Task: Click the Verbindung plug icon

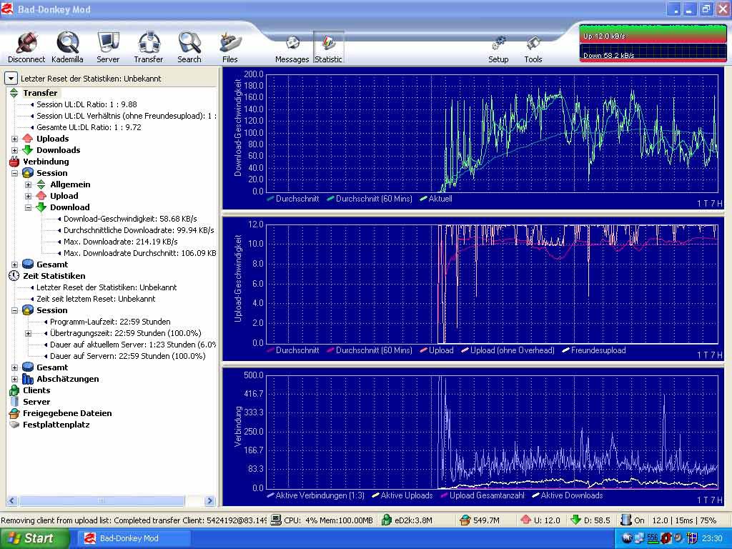Action: (14, 162)
